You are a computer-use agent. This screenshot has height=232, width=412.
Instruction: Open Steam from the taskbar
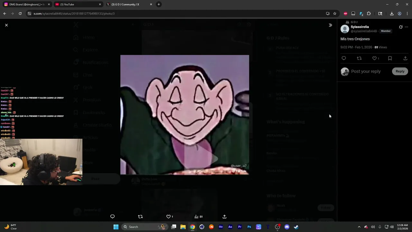(x=296, y=227)
